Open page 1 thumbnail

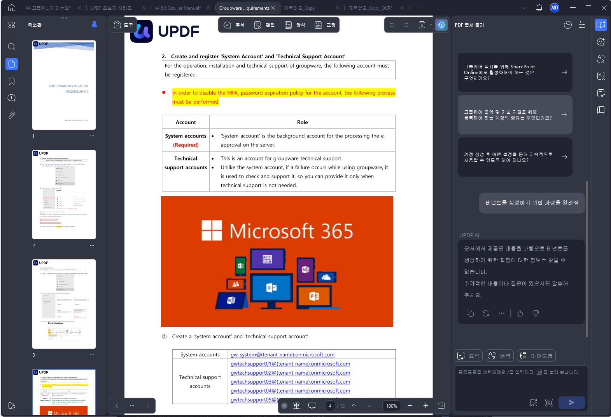pyautogui.click(x=64, y=85)
